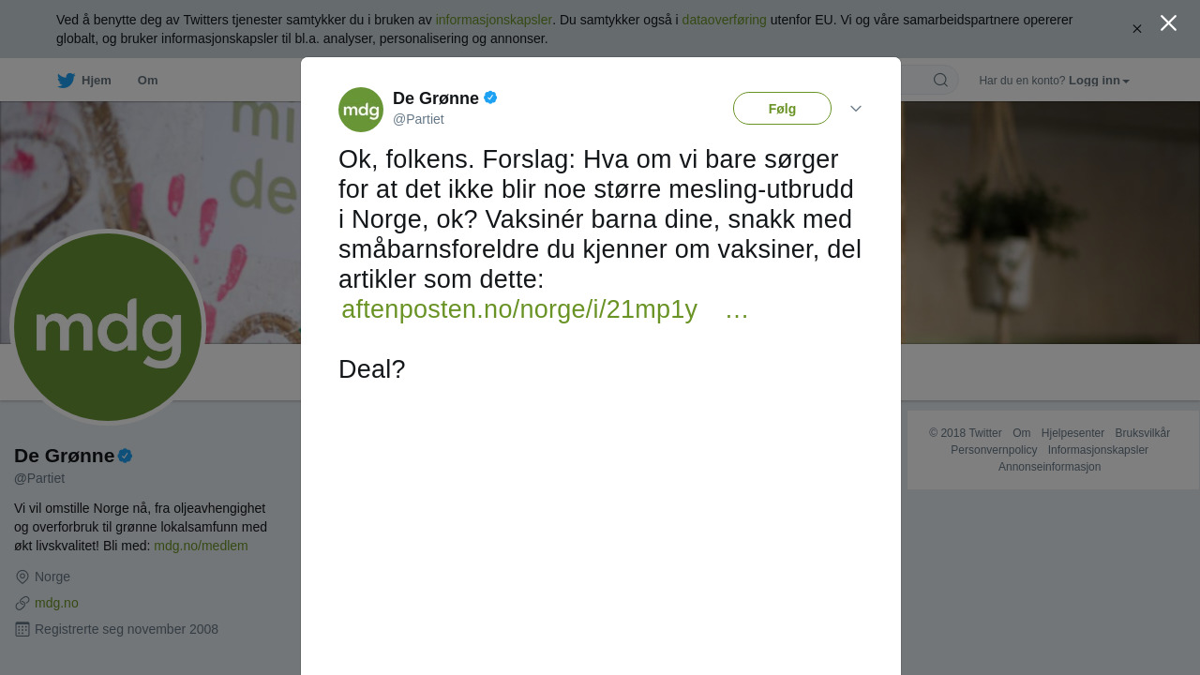Open the aftenposten.no article link

[x=519, y=309]
